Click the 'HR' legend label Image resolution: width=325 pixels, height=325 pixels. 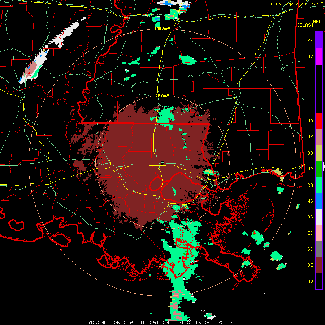310,169
